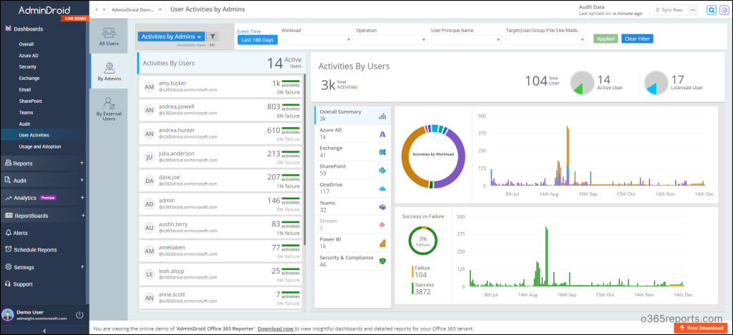Open the AdminDroid Demo tenant dropdown
733x335 pixels.
pyautogui.click(x=137, y=9)
